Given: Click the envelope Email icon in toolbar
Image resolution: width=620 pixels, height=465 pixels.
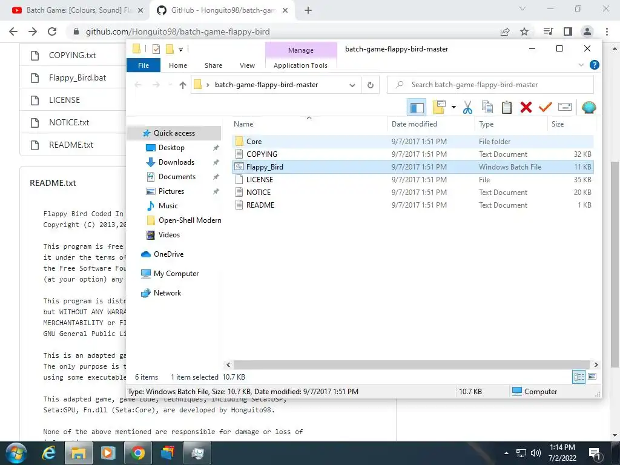Looking at the screenshot, I should pos(565,107).
